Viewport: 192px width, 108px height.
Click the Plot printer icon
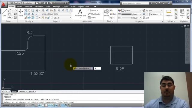pos(65,3)
